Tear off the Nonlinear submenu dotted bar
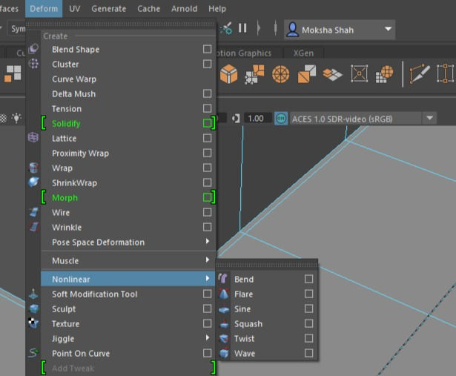This screenshot has width=456, height=376. 267,264
